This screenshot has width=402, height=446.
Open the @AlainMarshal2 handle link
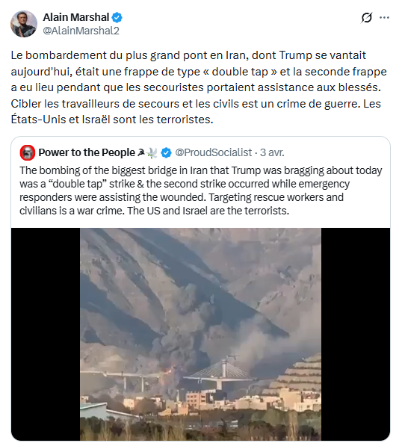pos(81,31)
